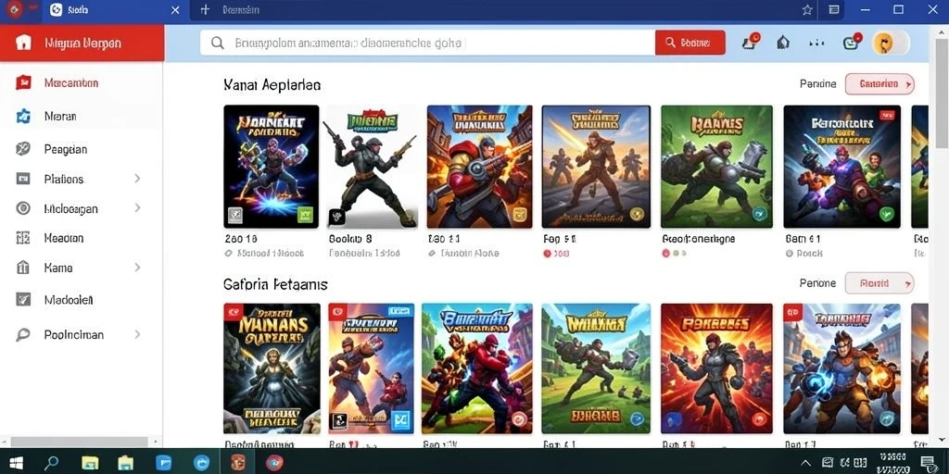This screenshot has height=474, width=949.
Task: Click the horizontal scrollbar below the sidebar
Action: point(80,442)
